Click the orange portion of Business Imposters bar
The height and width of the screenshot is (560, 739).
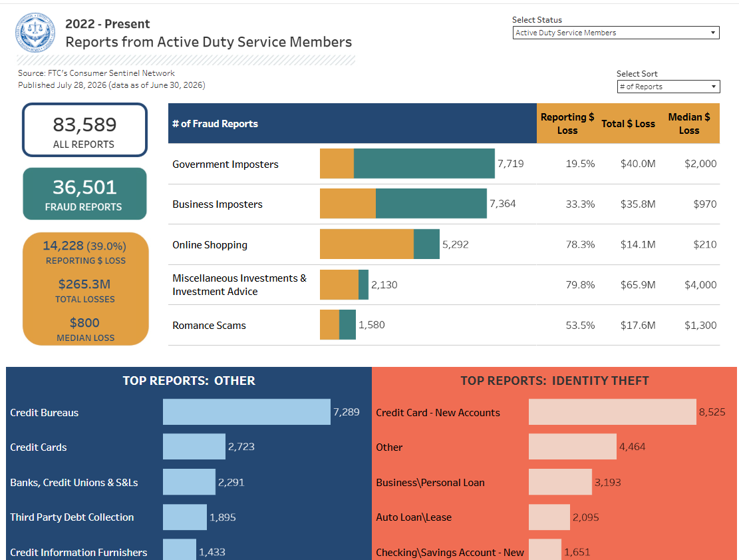point(348,203)
